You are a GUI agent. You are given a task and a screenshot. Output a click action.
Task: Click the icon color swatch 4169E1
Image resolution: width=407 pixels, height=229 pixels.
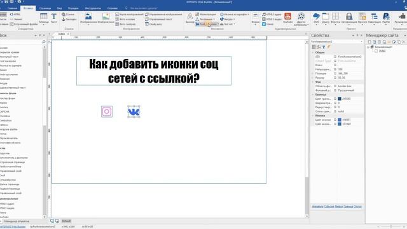[x=340, y=120]
